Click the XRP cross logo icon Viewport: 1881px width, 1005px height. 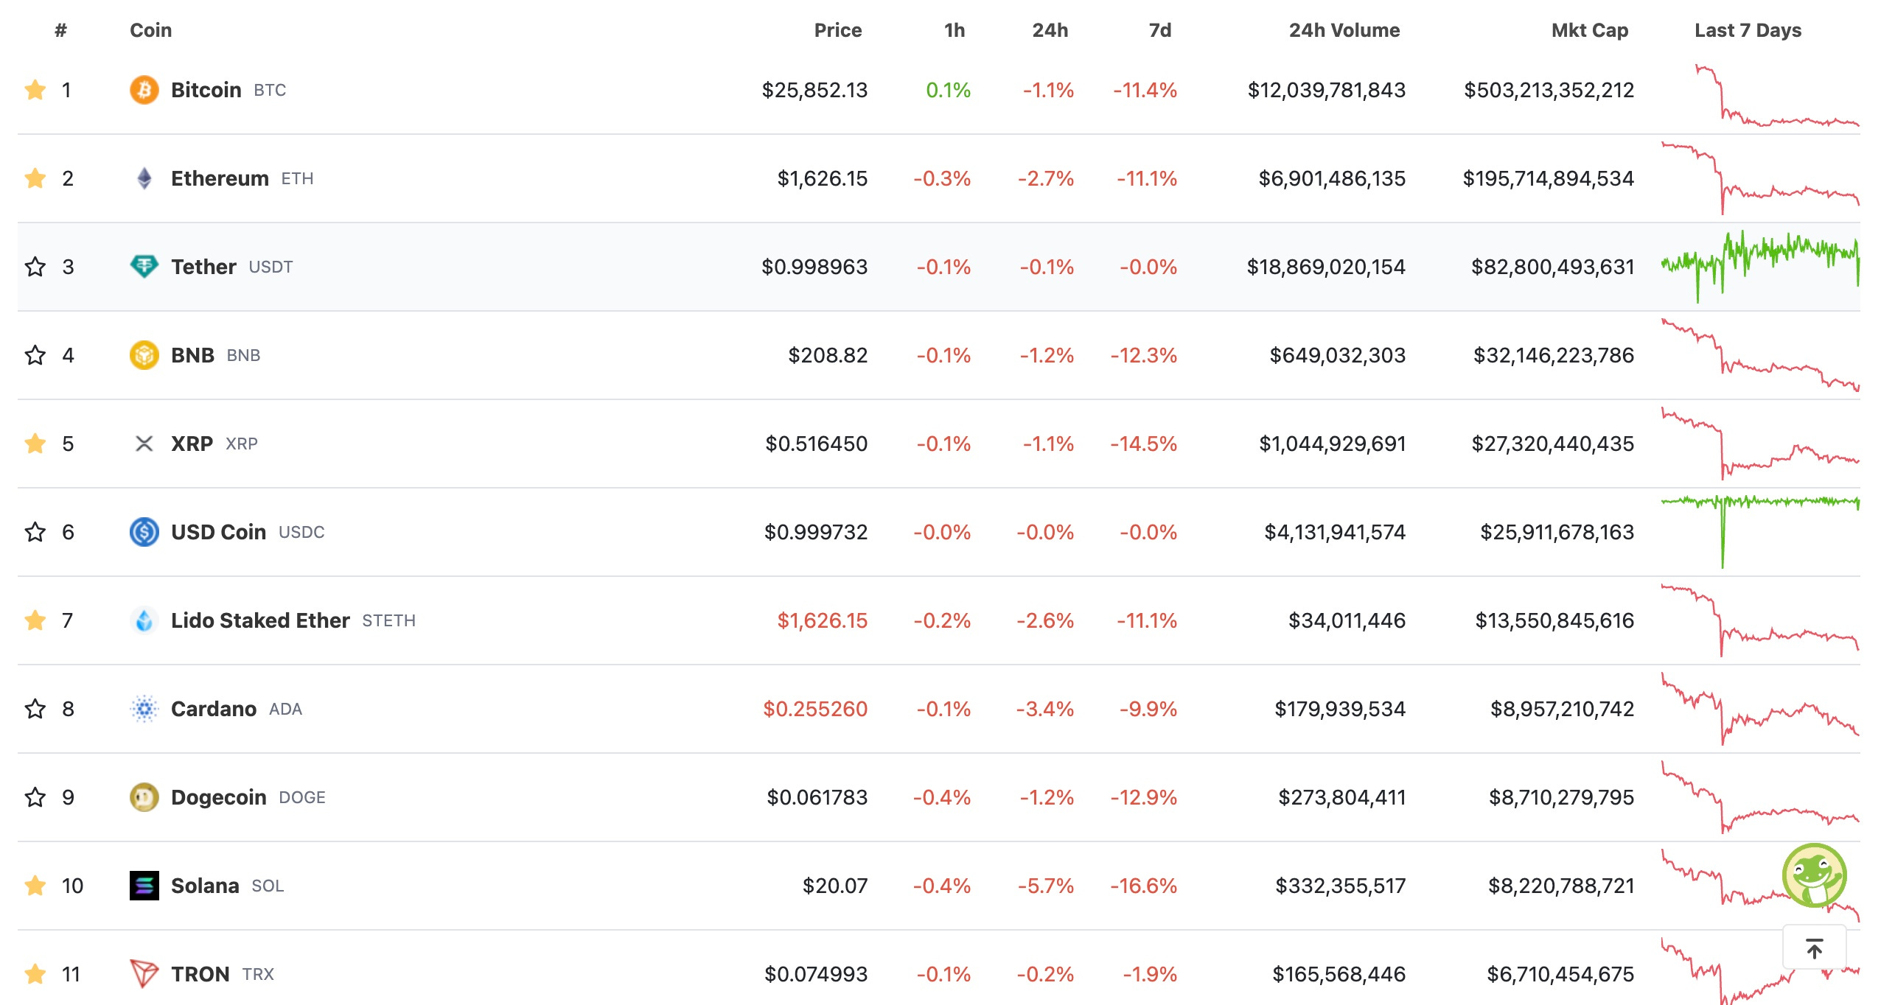click(x=144, y=444)
